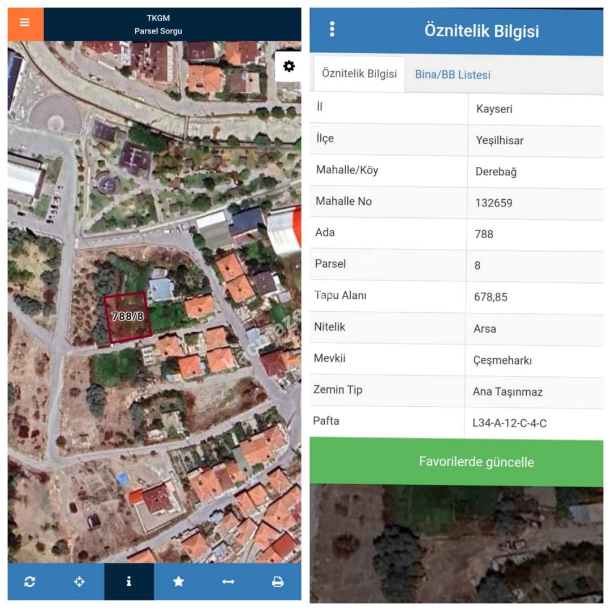This screenshot has width=611, height=611.
Task: Select the Tapu Alanı value 678,85
Action: point(490,296)
